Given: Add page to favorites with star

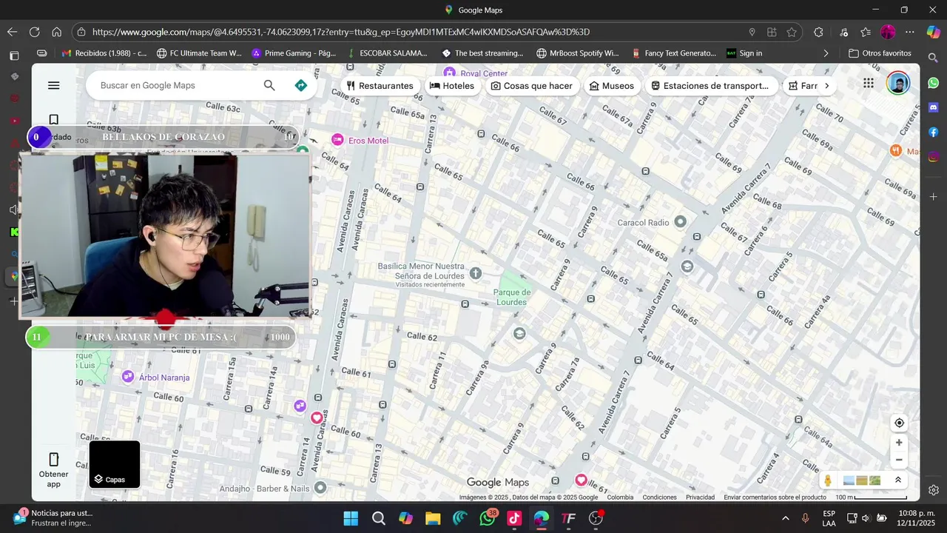Looking at the screenshot, I should 792,32.
